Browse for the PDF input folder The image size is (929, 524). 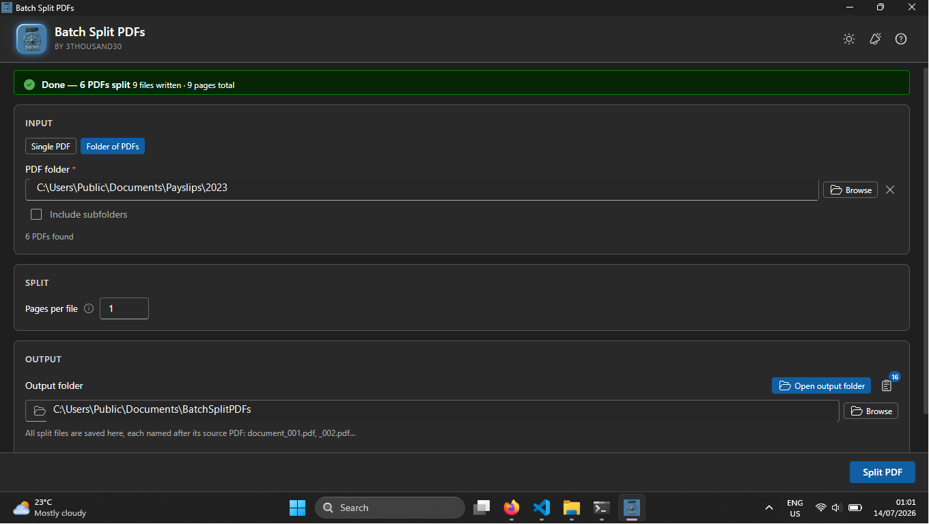[x=850, y=190]
